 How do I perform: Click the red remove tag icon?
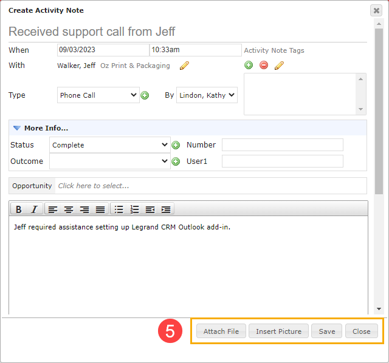coord(264,65)
